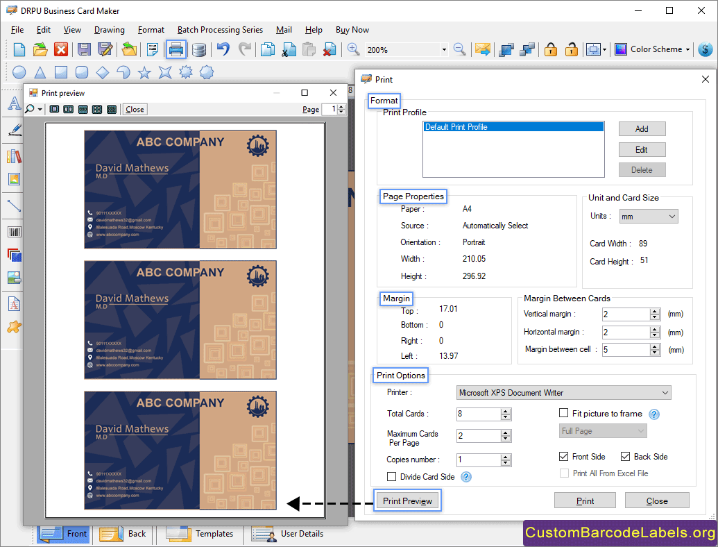Select the Triangle shape tool
This screenshot has height=547, width=718.
(x=40, y=72)
